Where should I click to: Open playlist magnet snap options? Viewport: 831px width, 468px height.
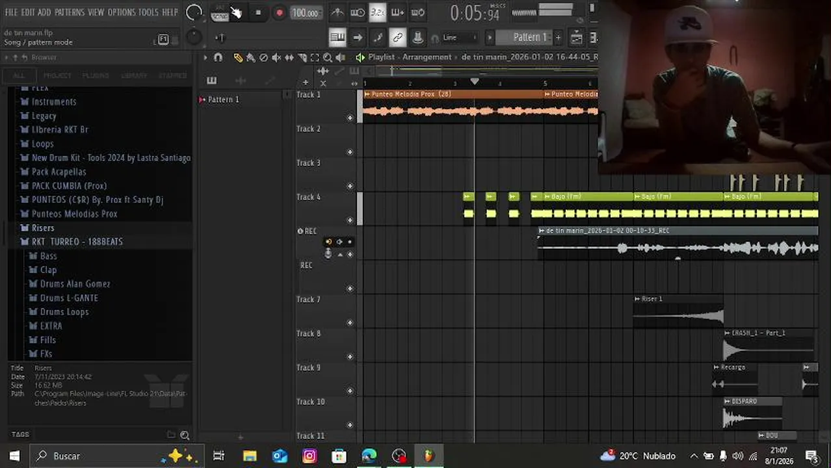tap(218, 58)
